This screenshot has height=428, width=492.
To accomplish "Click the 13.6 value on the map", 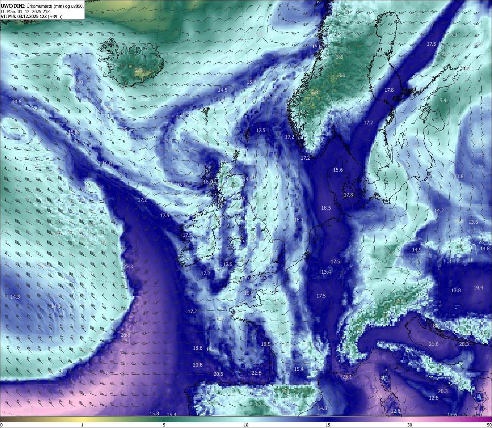I will [x=473, y=222].
